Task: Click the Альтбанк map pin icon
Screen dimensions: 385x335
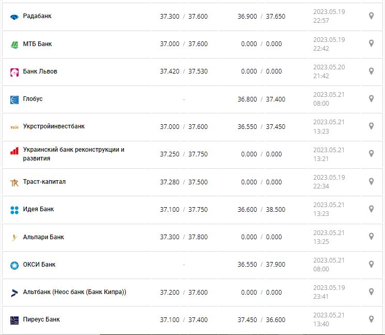Action: pos(371,292)
